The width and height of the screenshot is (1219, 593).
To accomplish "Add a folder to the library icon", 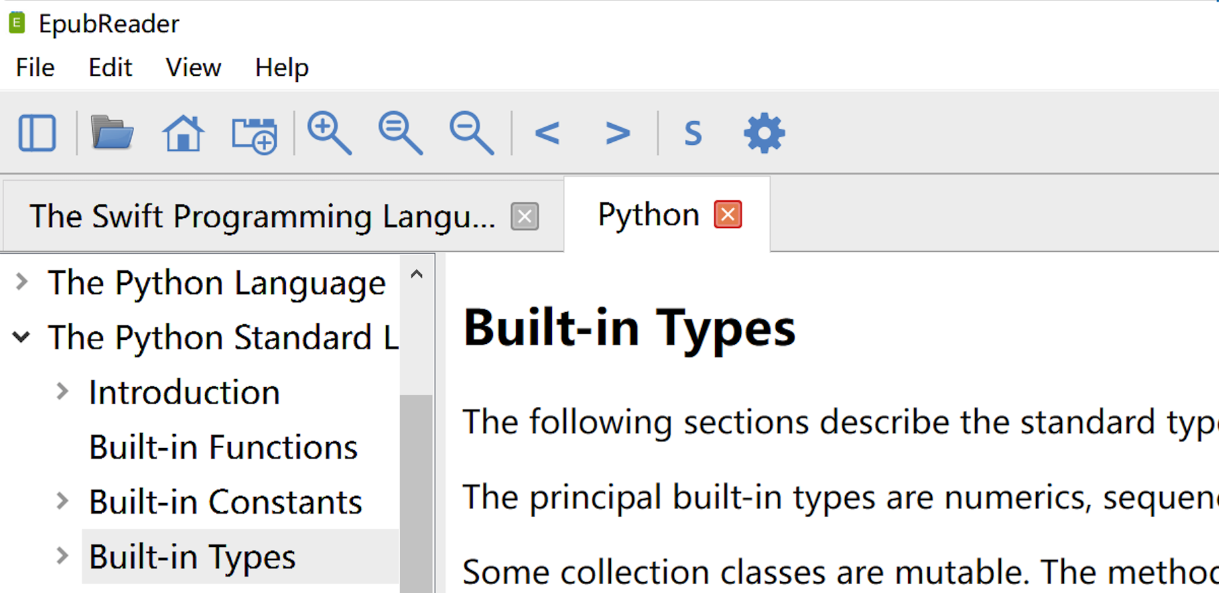I will [x=255, y=135].
